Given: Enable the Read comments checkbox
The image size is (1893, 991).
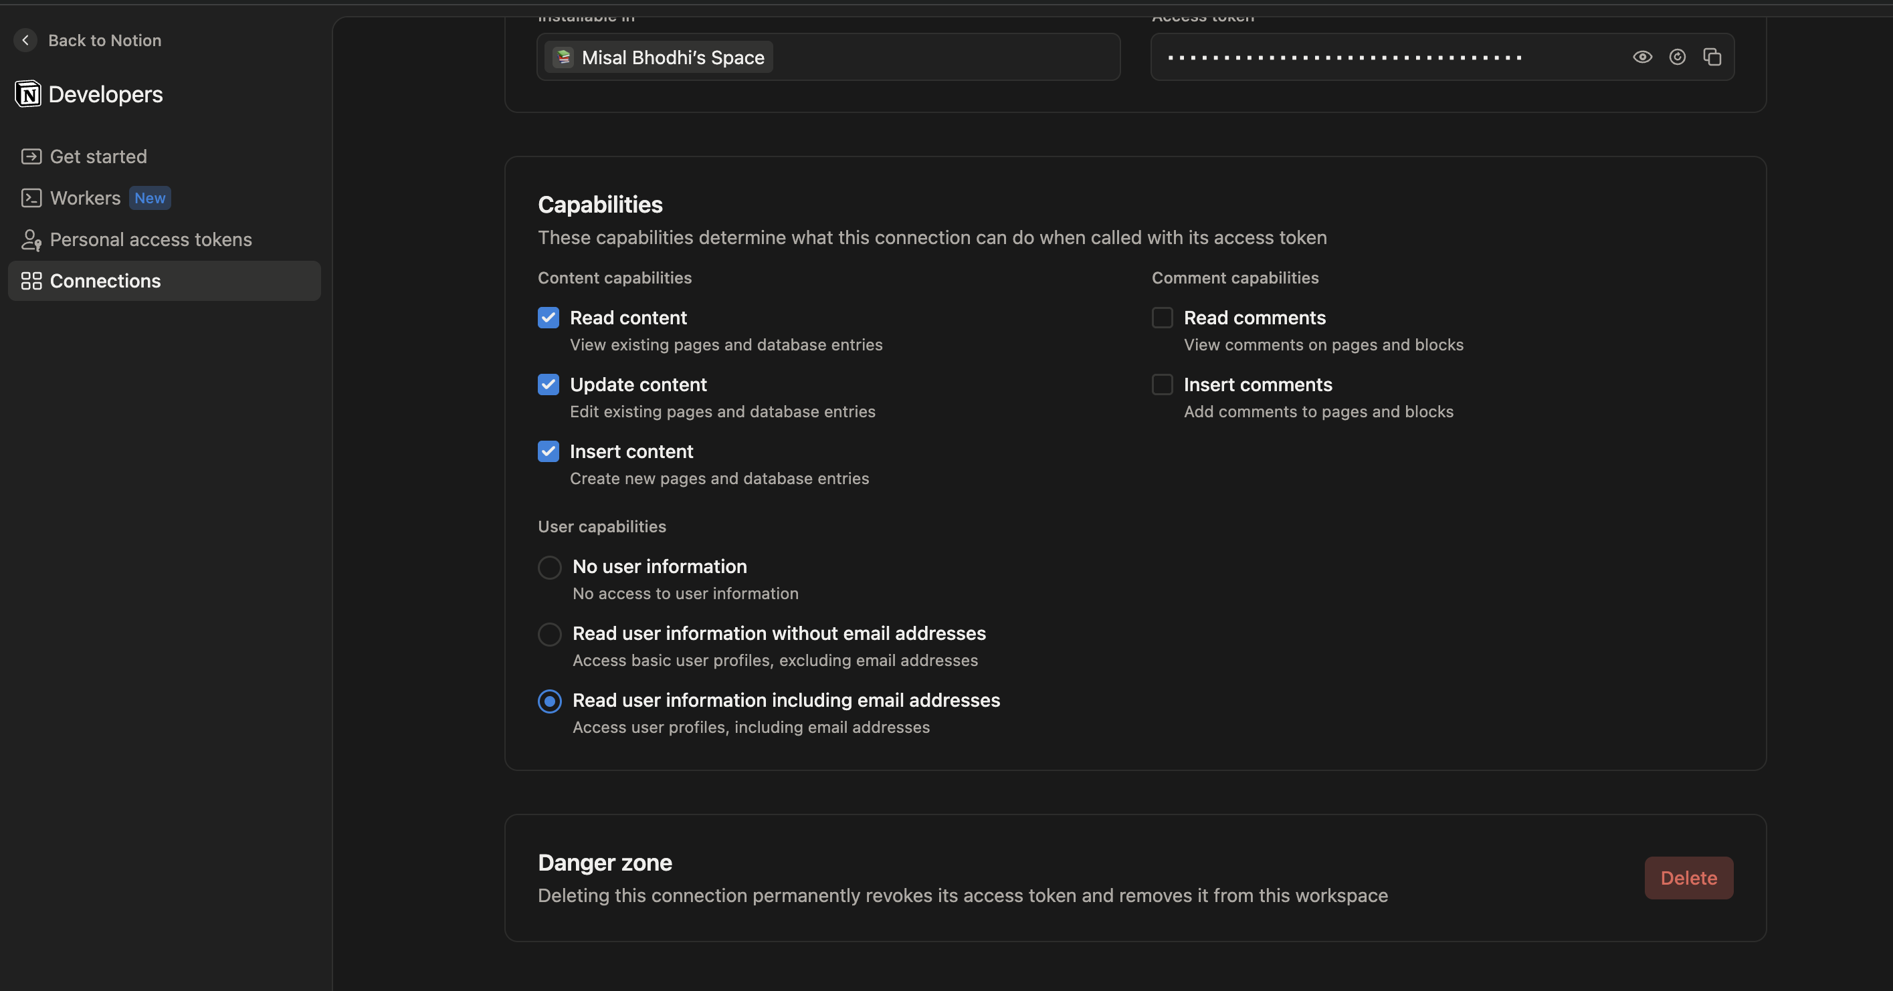Looking at the screenshot, I should point(1162,318).
